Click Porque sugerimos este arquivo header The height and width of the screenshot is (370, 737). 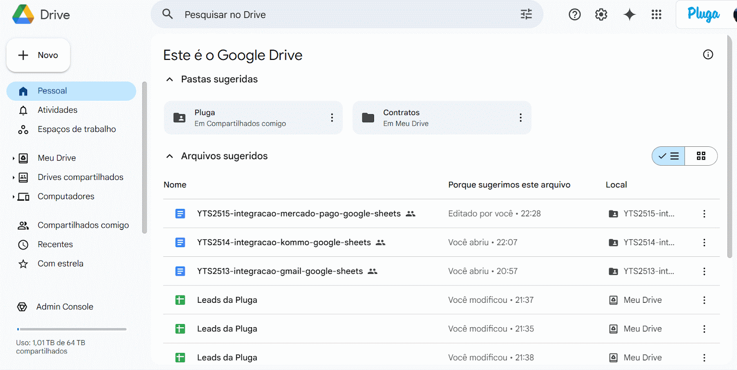pyautogui.click(x=509, y=185)
